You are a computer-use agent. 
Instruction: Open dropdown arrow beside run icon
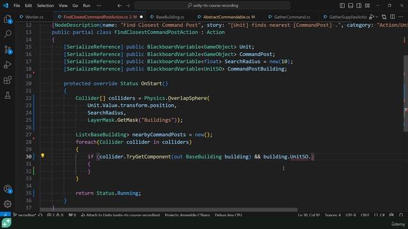pos(377,17)
